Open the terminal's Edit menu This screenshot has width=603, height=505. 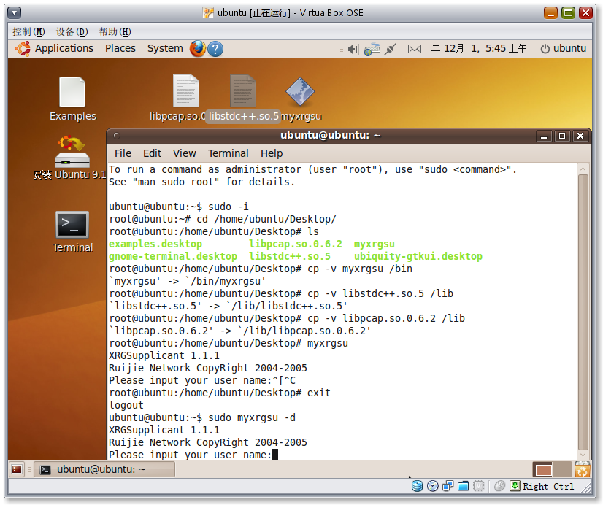tap(153, 154)
